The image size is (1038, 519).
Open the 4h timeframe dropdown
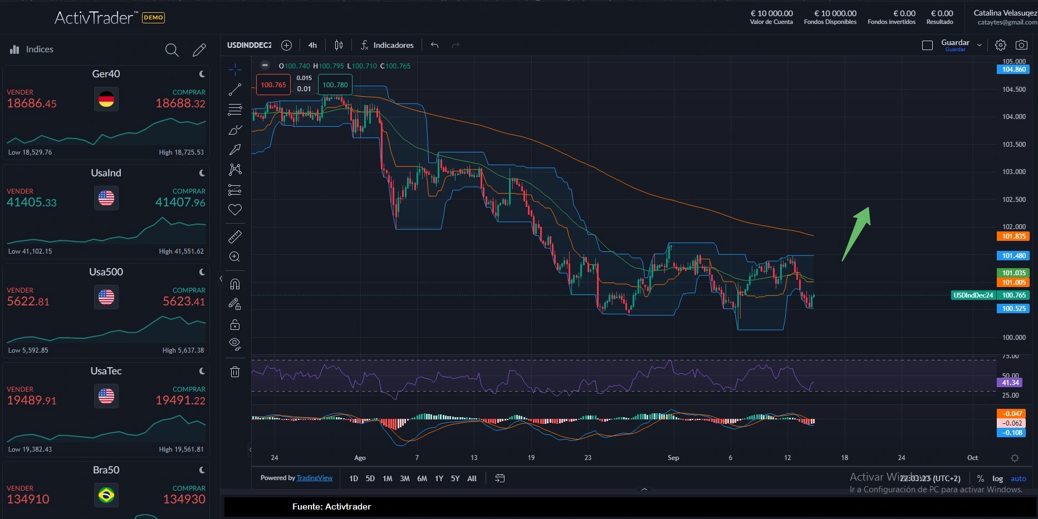[x=312, y=45]
